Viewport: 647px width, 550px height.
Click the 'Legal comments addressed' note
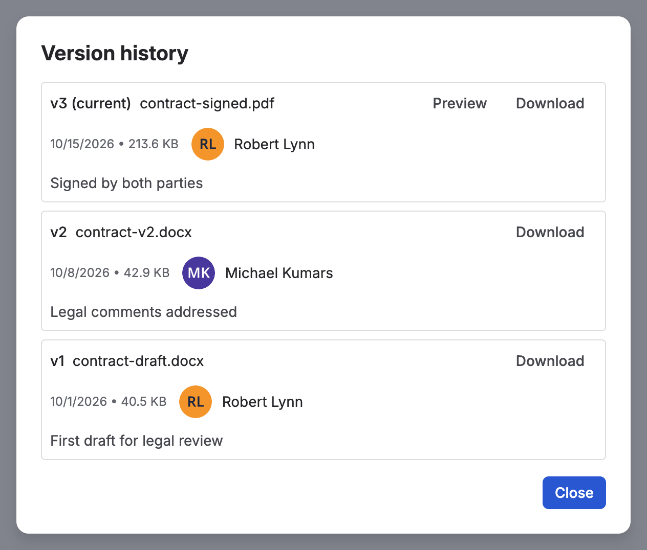(x=143, y=312)
